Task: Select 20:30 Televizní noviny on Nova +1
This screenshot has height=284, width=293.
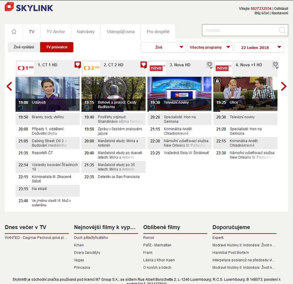Action: [245, 119]
